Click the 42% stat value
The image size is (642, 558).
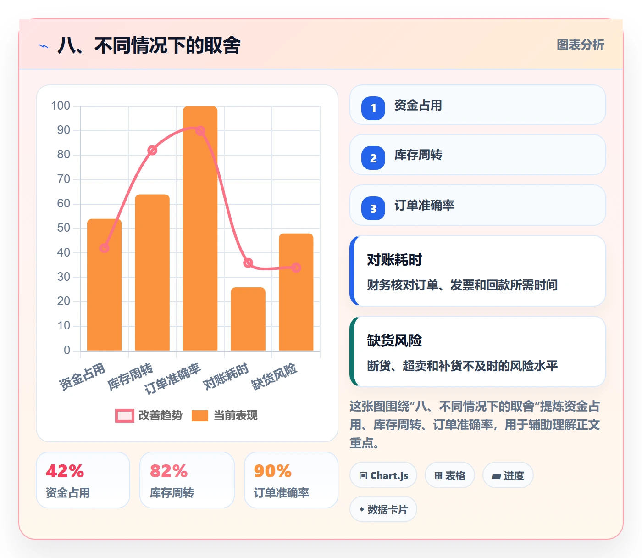point(65,471)
